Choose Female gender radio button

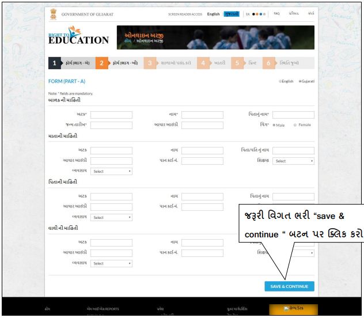[x=295, y=125]
